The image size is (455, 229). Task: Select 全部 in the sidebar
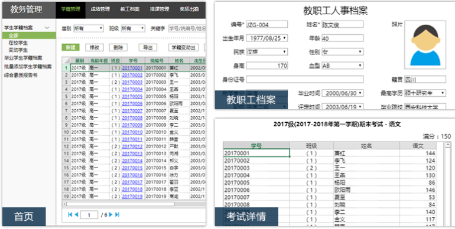(x=29, y=35)
